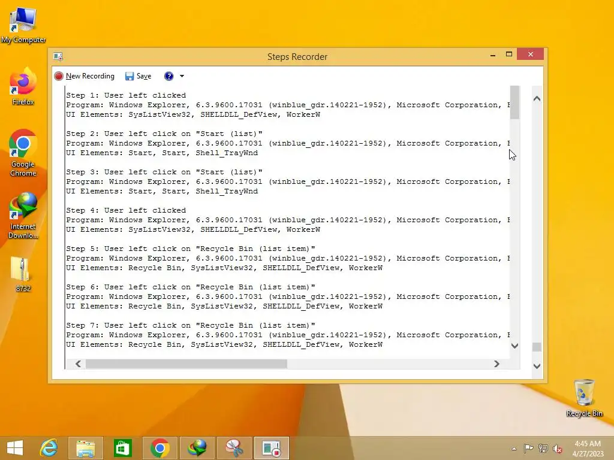Maximize the Steps Recorder window
614x460 pixels.
508,55
